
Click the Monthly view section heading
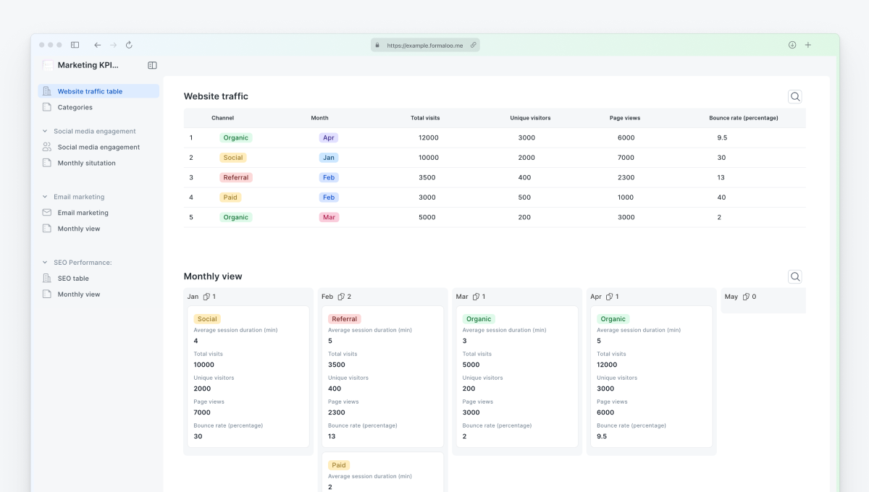[213, 276]
